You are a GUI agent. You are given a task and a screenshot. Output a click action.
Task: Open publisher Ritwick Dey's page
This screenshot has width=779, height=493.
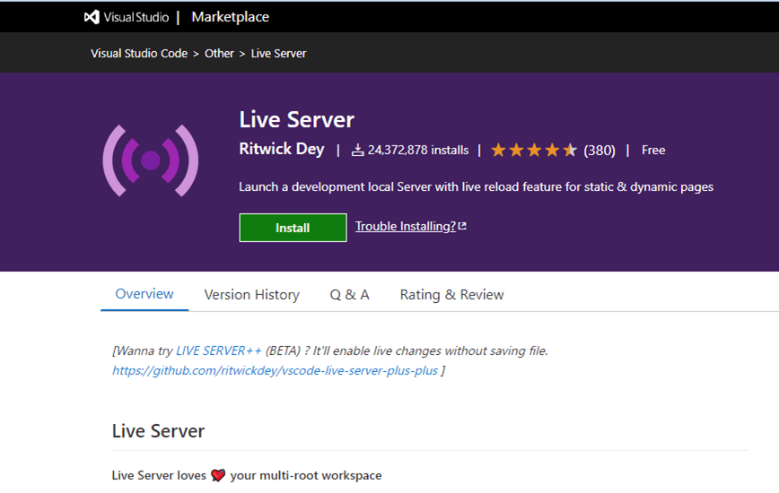click(x=282, y=150)
